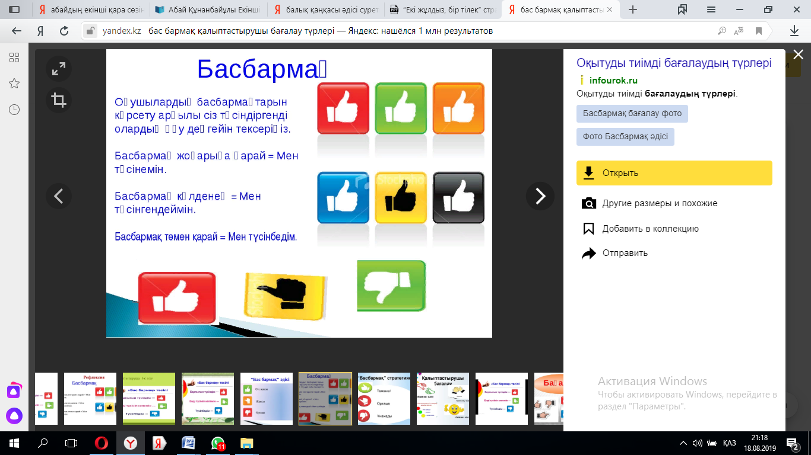
Task: Close the image viewer
Action: pyautogui.click(x=799, y=55)
